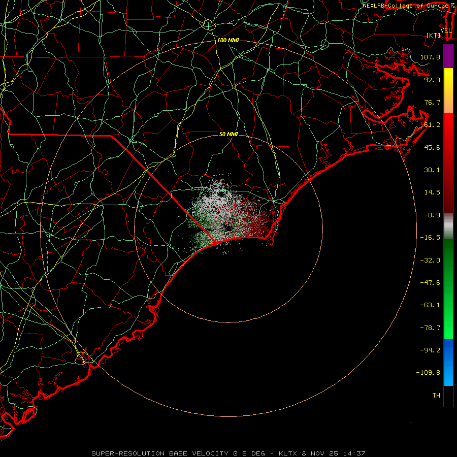Click the VEL legend title

pyautogui.click(x=446, y=30)
